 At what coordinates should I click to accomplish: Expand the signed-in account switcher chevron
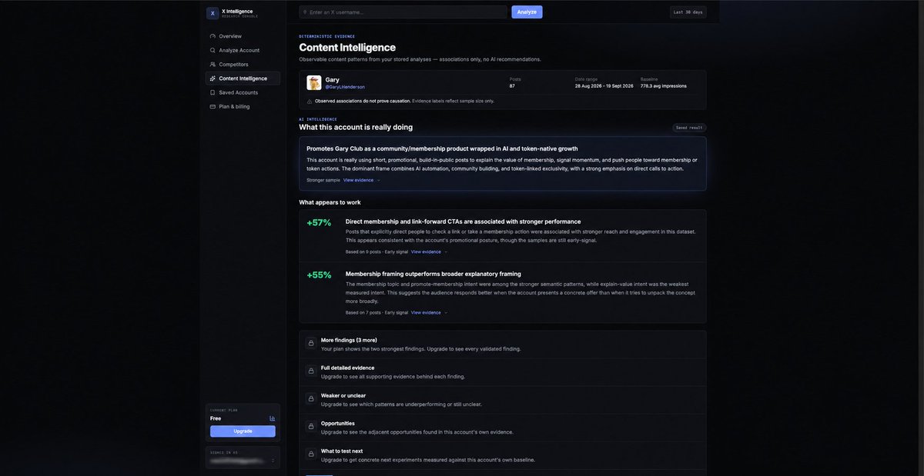272,461
